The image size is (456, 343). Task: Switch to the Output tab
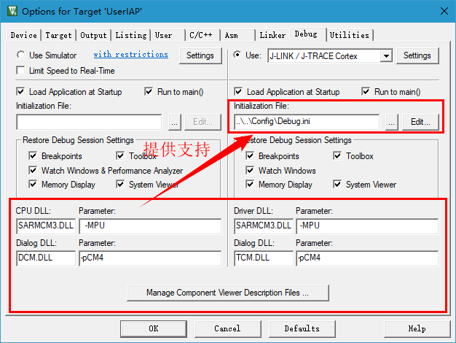[93, 35]
